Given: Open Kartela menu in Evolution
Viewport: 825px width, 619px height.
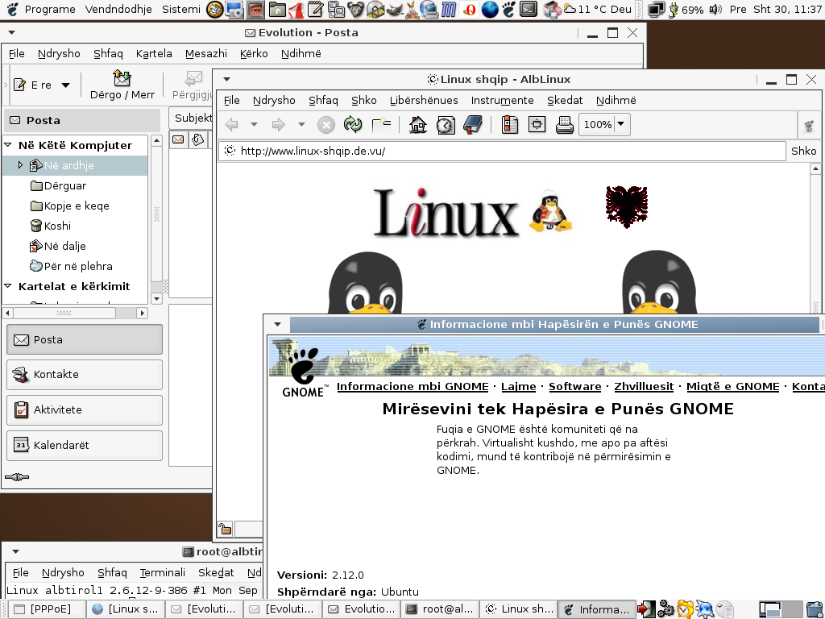Looking at the screenshot, I should click(154, 53).
